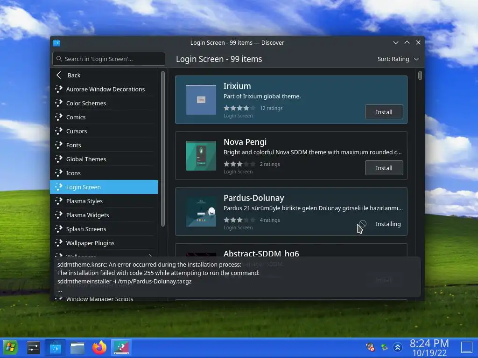The height and width of the screenshot is (358, 478).
Task: Click the Fonts category icon
Action: tap(58, 145)
